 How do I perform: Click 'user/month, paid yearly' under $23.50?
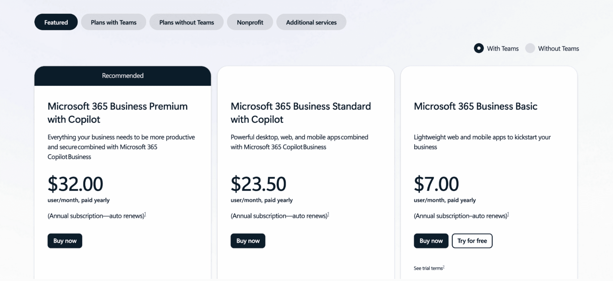coord(262,200)
